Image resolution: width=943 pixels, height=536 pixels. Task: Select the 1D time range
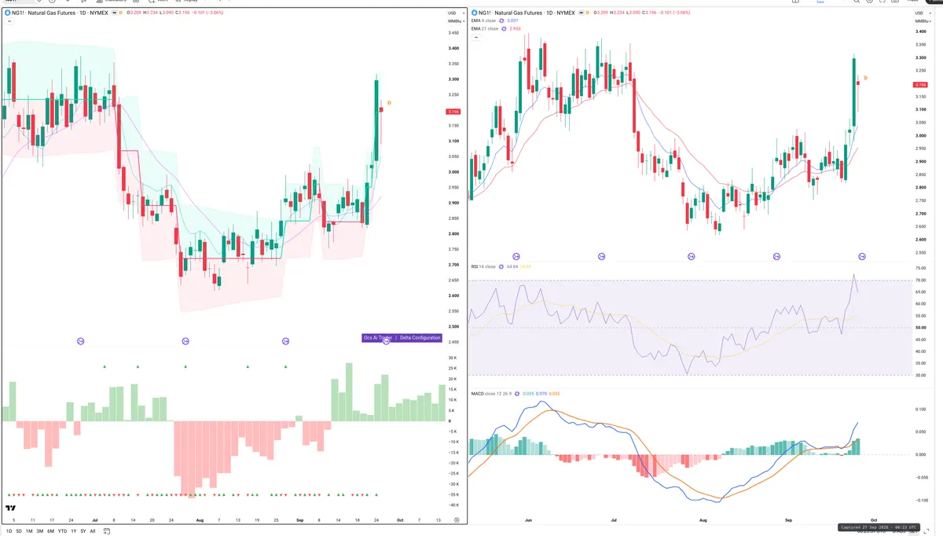point(9,531)
